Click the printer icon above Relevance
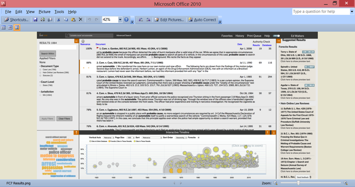 coord(83,41)
